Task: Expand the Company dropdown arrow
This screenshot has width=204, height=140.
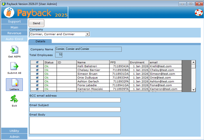Action: [87, 34]
